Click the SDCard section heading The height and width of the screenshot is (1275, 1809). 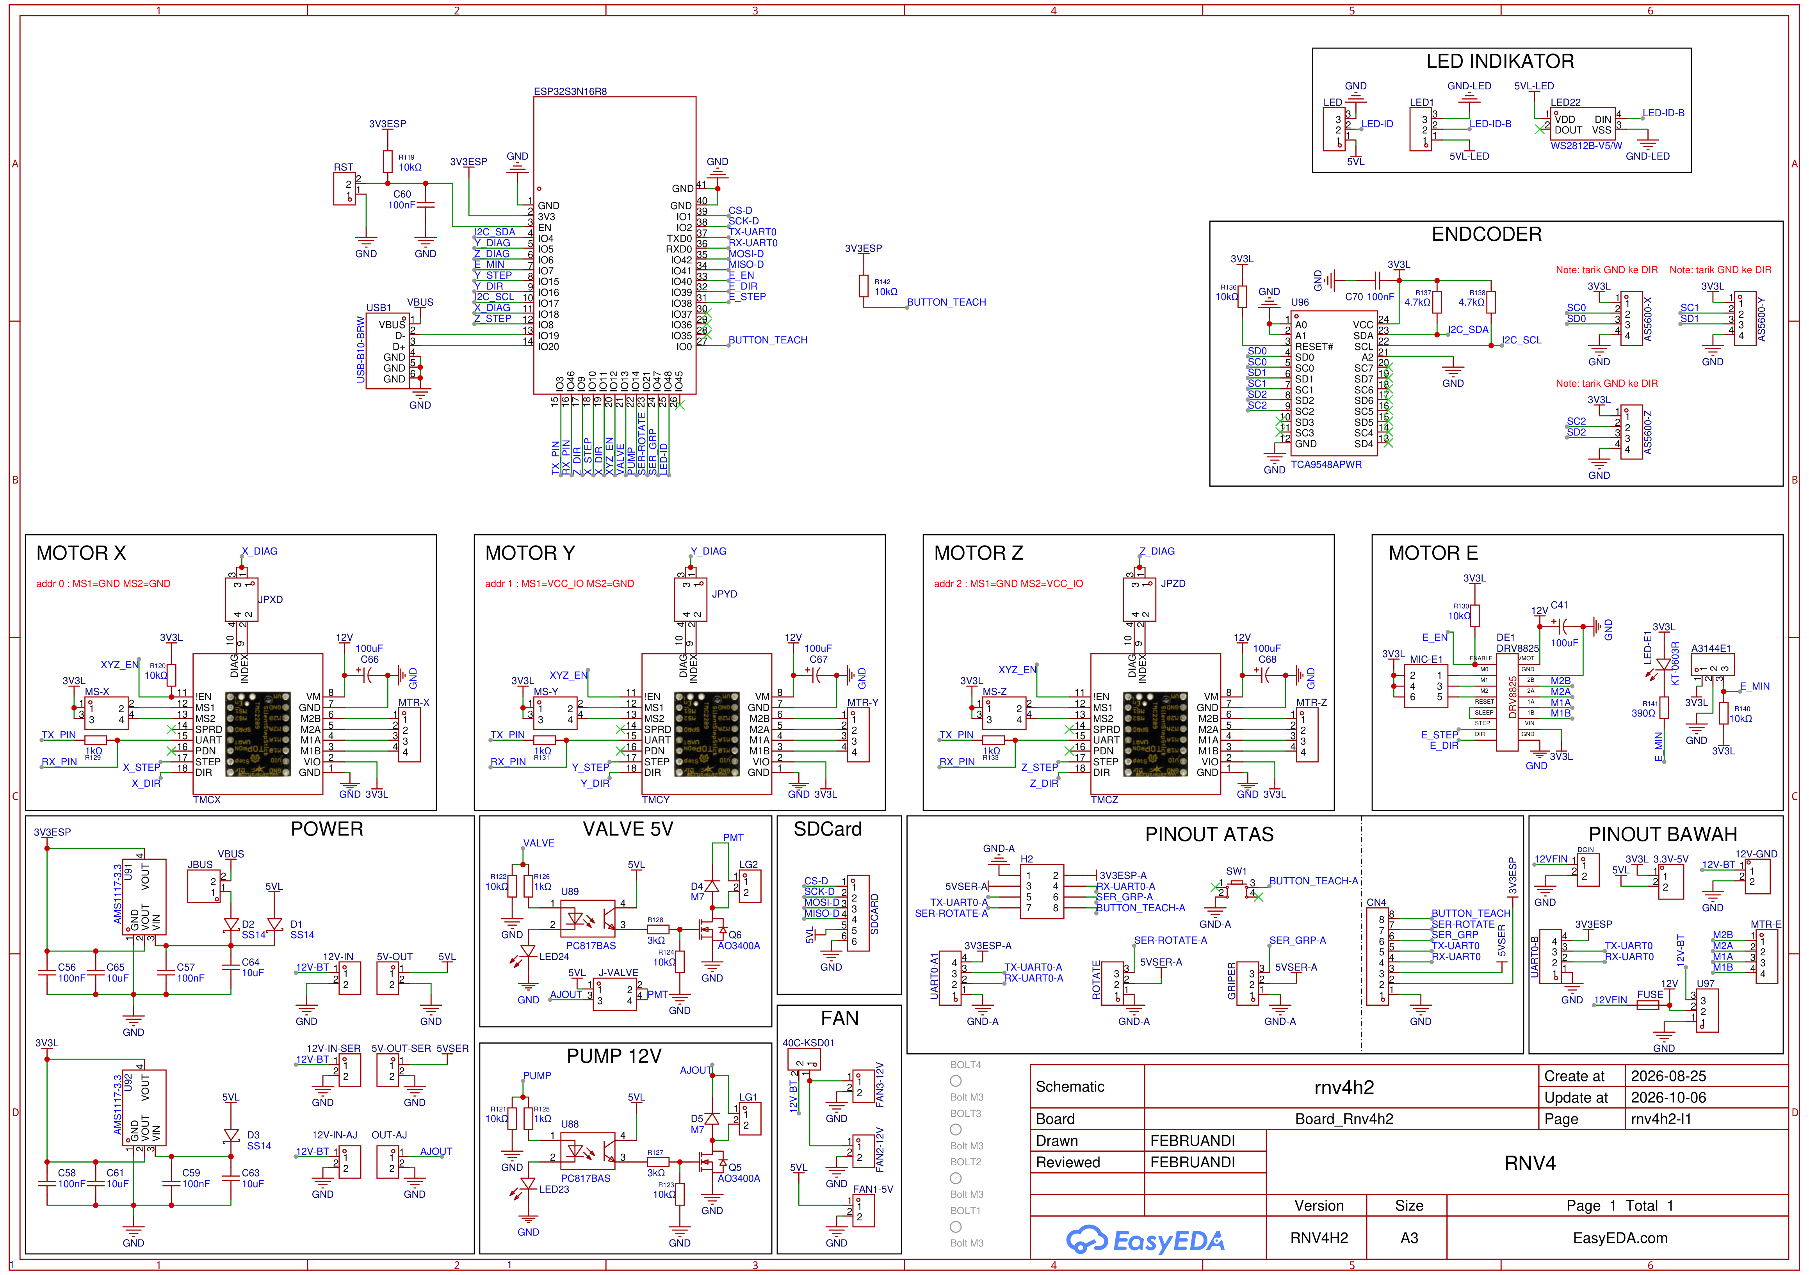827,829
